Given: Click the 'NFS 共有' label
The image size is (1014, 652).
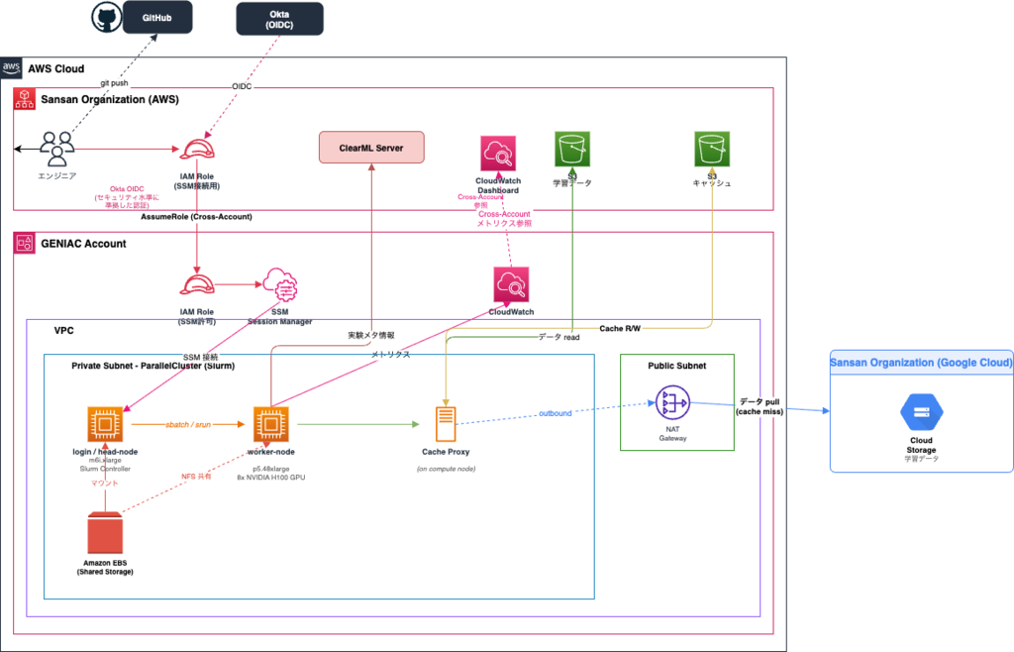Looking at the screenshot, I should (x=196, y=476).
